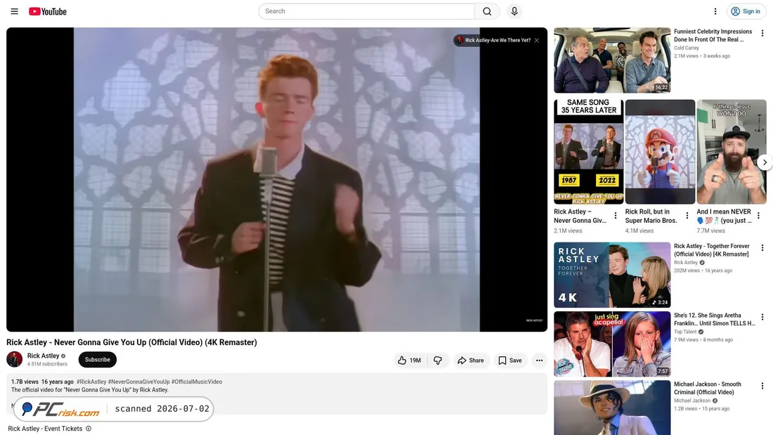The height and width of the screenshot is (435, 773).
Task: Start voice search with microphone icon
Action: point(514,11)
